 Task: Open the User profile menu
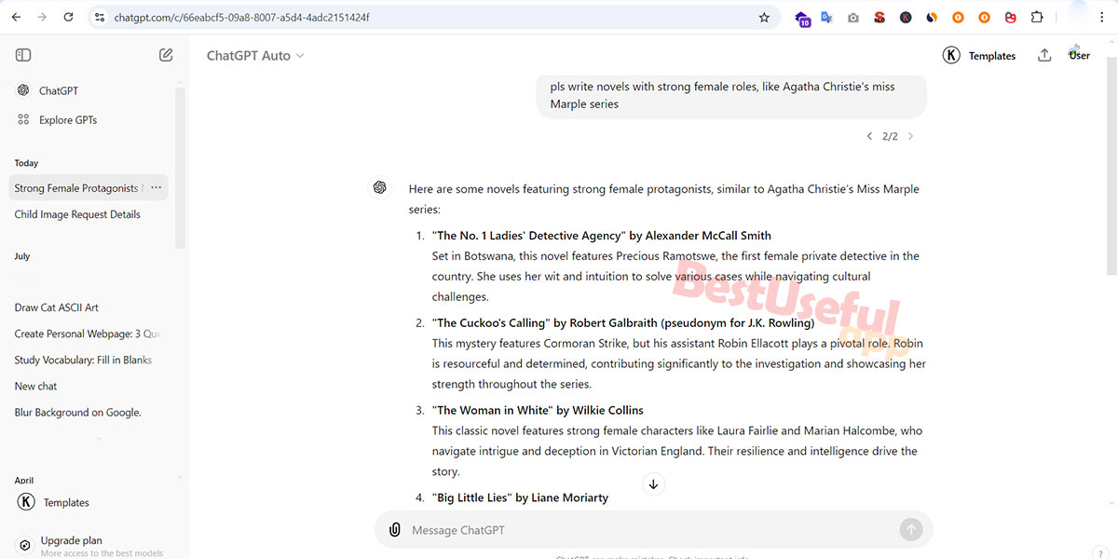[1079, 55]
